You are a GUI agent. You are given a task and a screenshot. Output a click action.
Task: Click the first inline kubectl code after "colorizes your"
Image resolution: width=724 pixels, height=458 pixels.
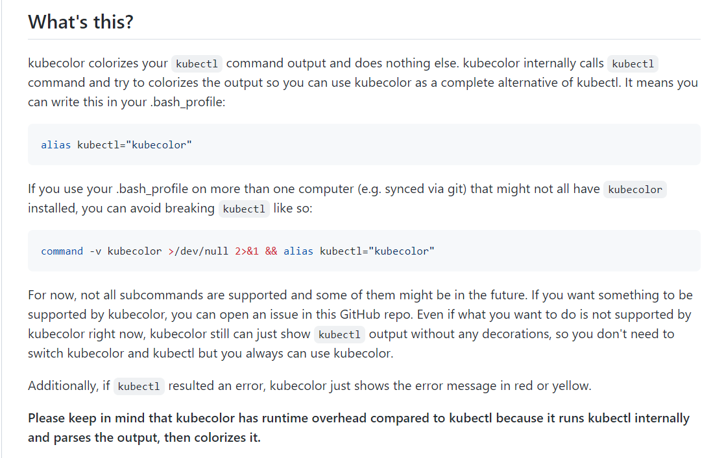(197, 63)
